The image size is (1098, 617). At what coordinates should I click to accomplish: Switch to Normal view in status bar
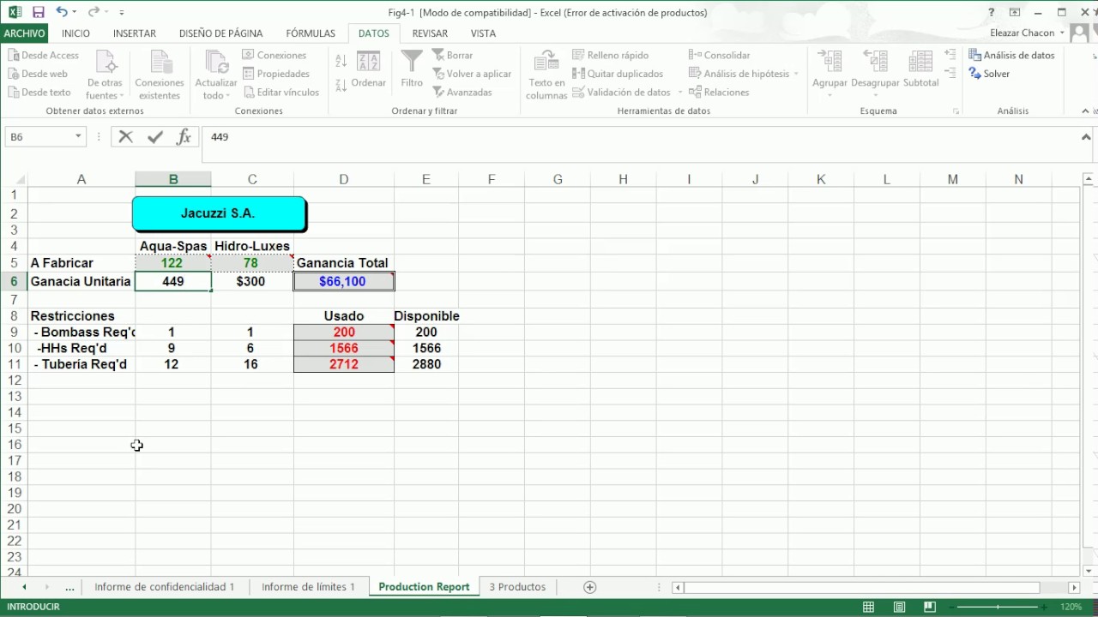(x=868, y=607)
